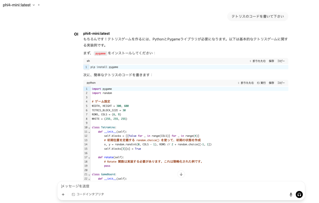Image resolution: width=319 pixels, height=203 pixels.
Task: Click the OI model avatar icon
Action: click(x=76, y=34)
